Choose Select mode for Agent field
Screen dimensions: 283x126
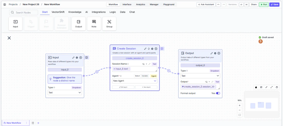pyautogui.click(x=137, y=76)
